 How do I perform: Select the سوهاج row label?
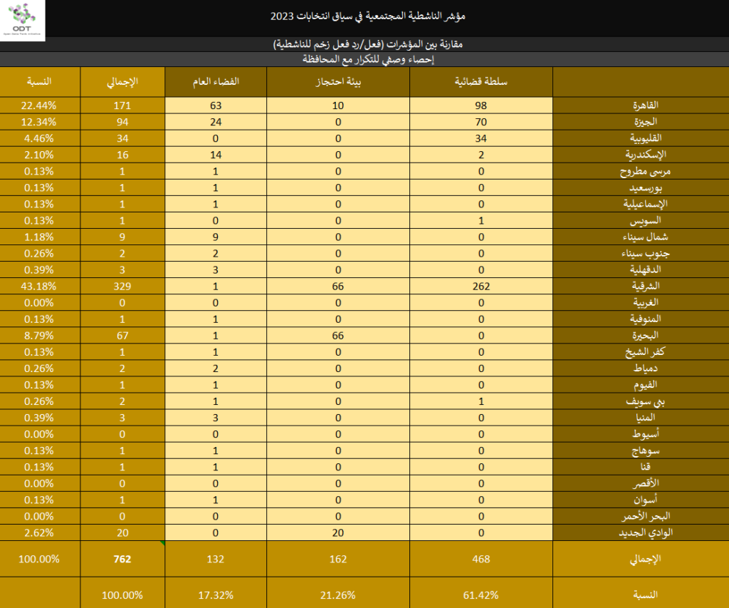[645, 450]
